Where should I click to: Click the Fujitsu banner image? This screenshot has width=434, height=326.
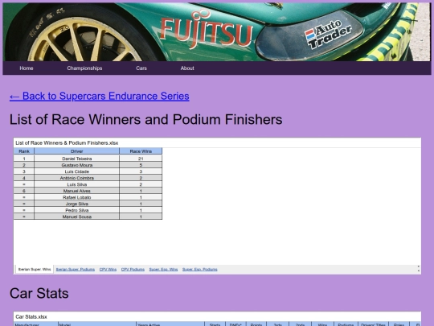[217, 32]
